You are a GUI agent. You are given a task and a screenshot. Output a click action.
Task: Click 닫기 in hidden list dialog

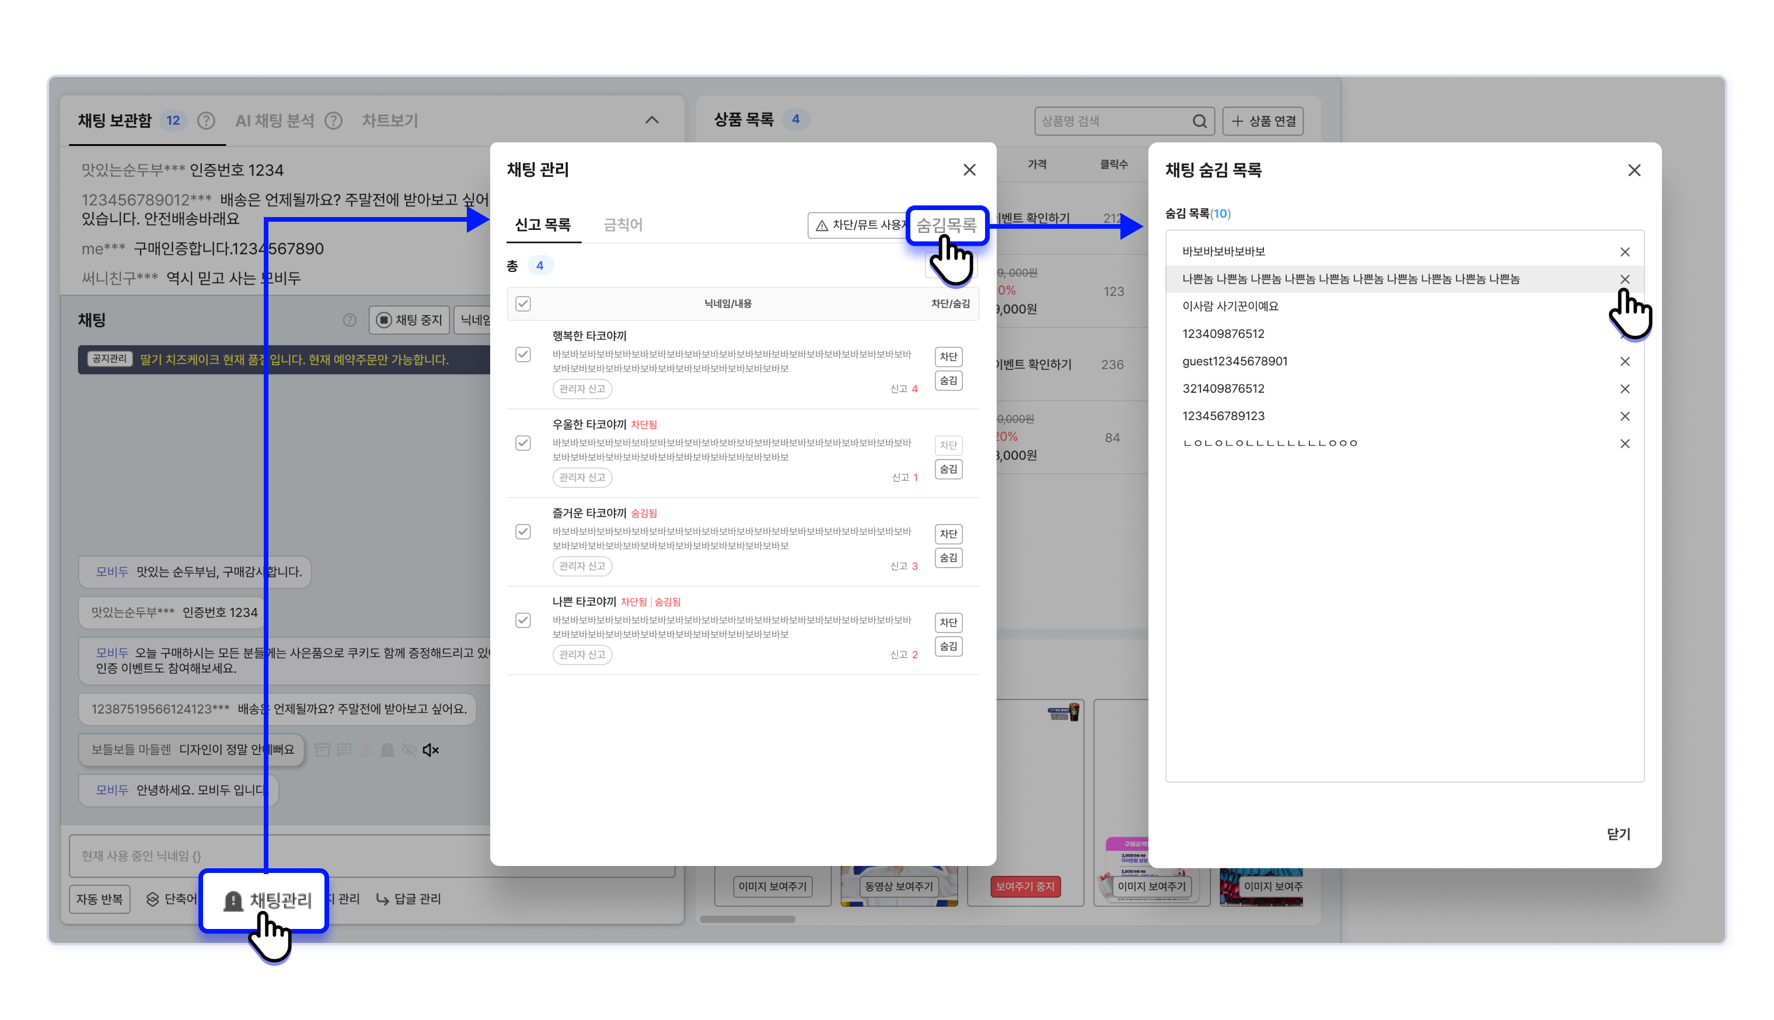(x=1618, y=834)
